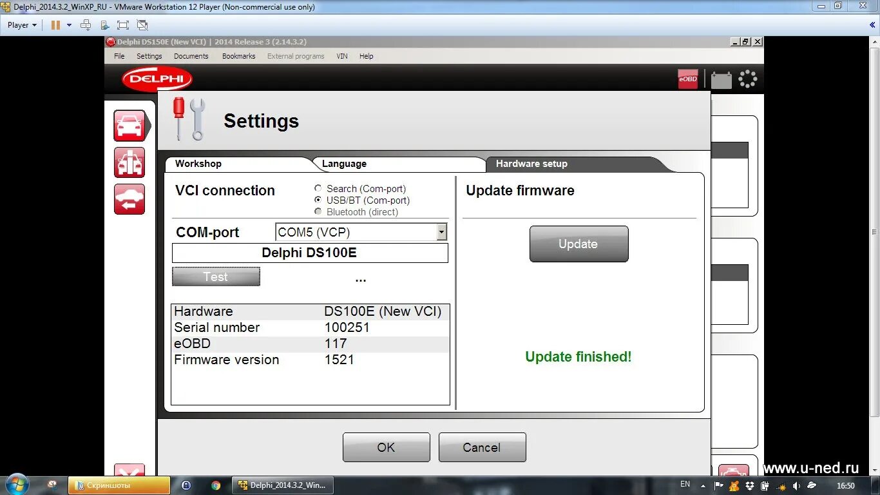Open the Settings menu
This screenshot has height=495, width=880.
pyautogui.click(x=149, y=56)
